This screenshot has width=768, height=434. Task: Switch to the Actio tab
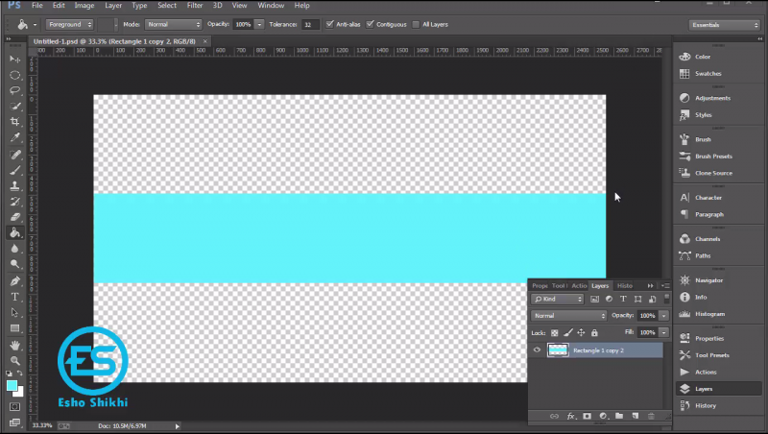coord(579,285)
